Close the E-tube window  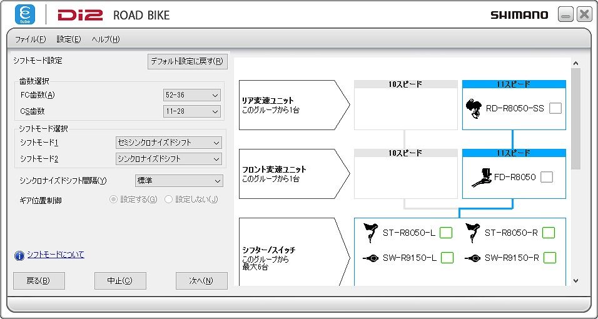pos(584,15)
